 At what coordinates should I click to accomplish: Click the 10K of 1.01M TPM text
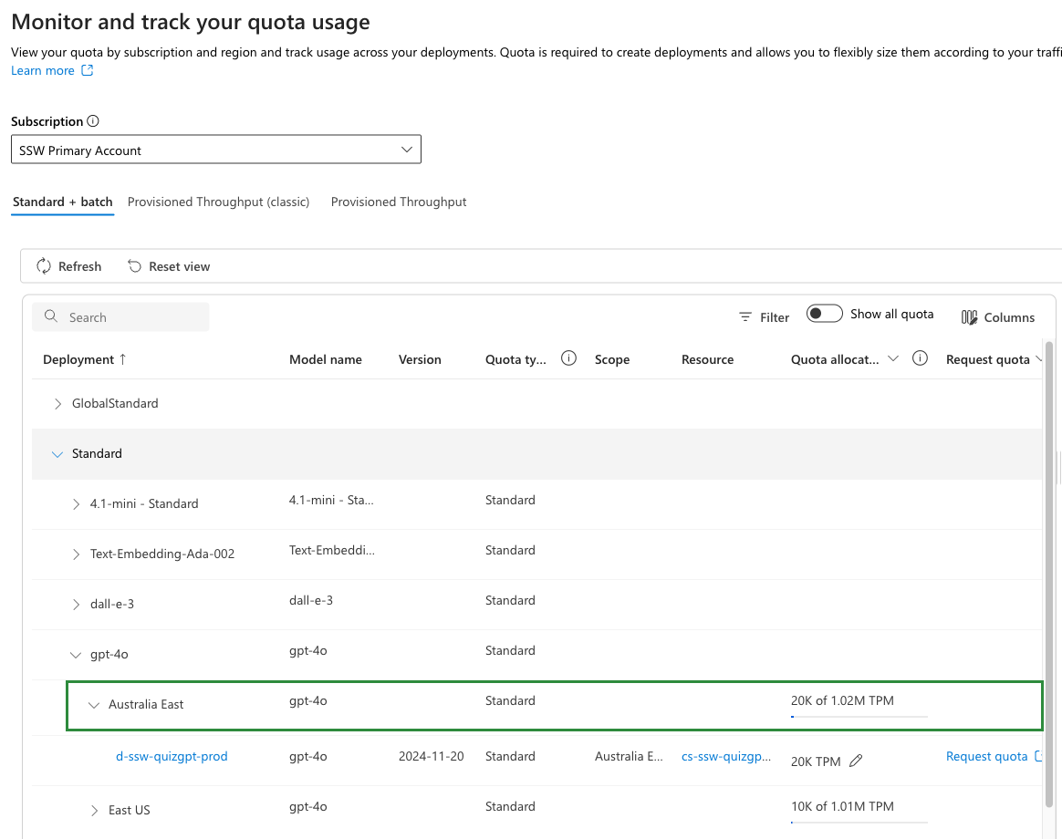click(x=842, y=806)
